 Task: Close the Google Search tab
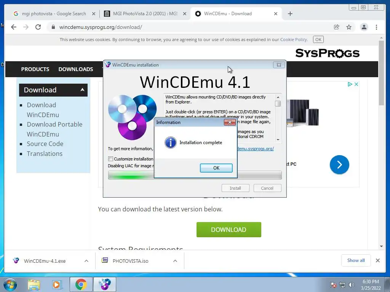pos(94,14)
